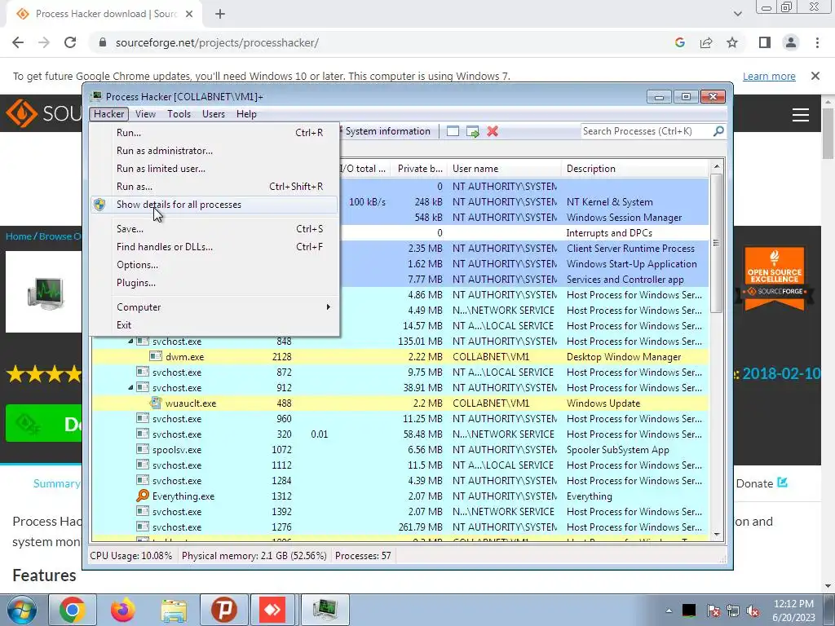Open the Users menu
The height and width of the screenshot is (626, 835).
coord(214,114)
